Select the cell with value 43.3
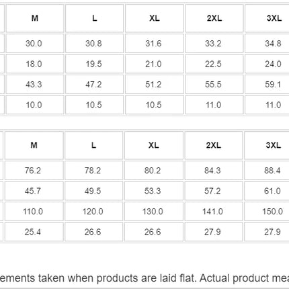This screenshot has width=289, height=289. 35,84
